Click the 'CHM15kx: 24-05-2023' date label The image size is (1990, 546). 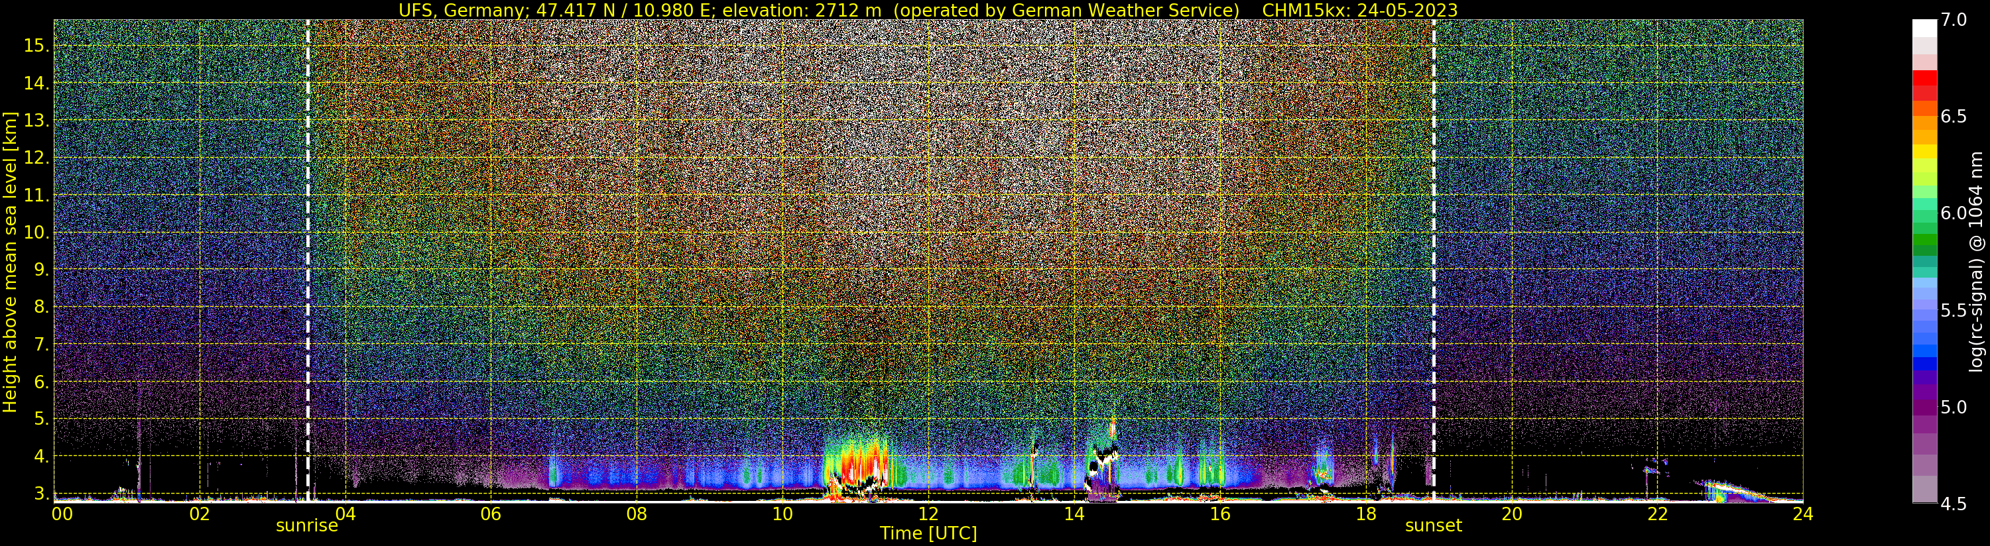pyautogui.click(x=1359, y=10)
